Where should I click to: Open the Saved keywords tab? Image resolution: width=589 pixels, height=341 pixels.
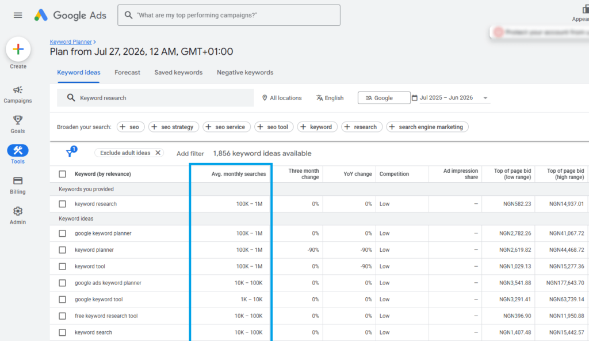click(x=178, y=73)
